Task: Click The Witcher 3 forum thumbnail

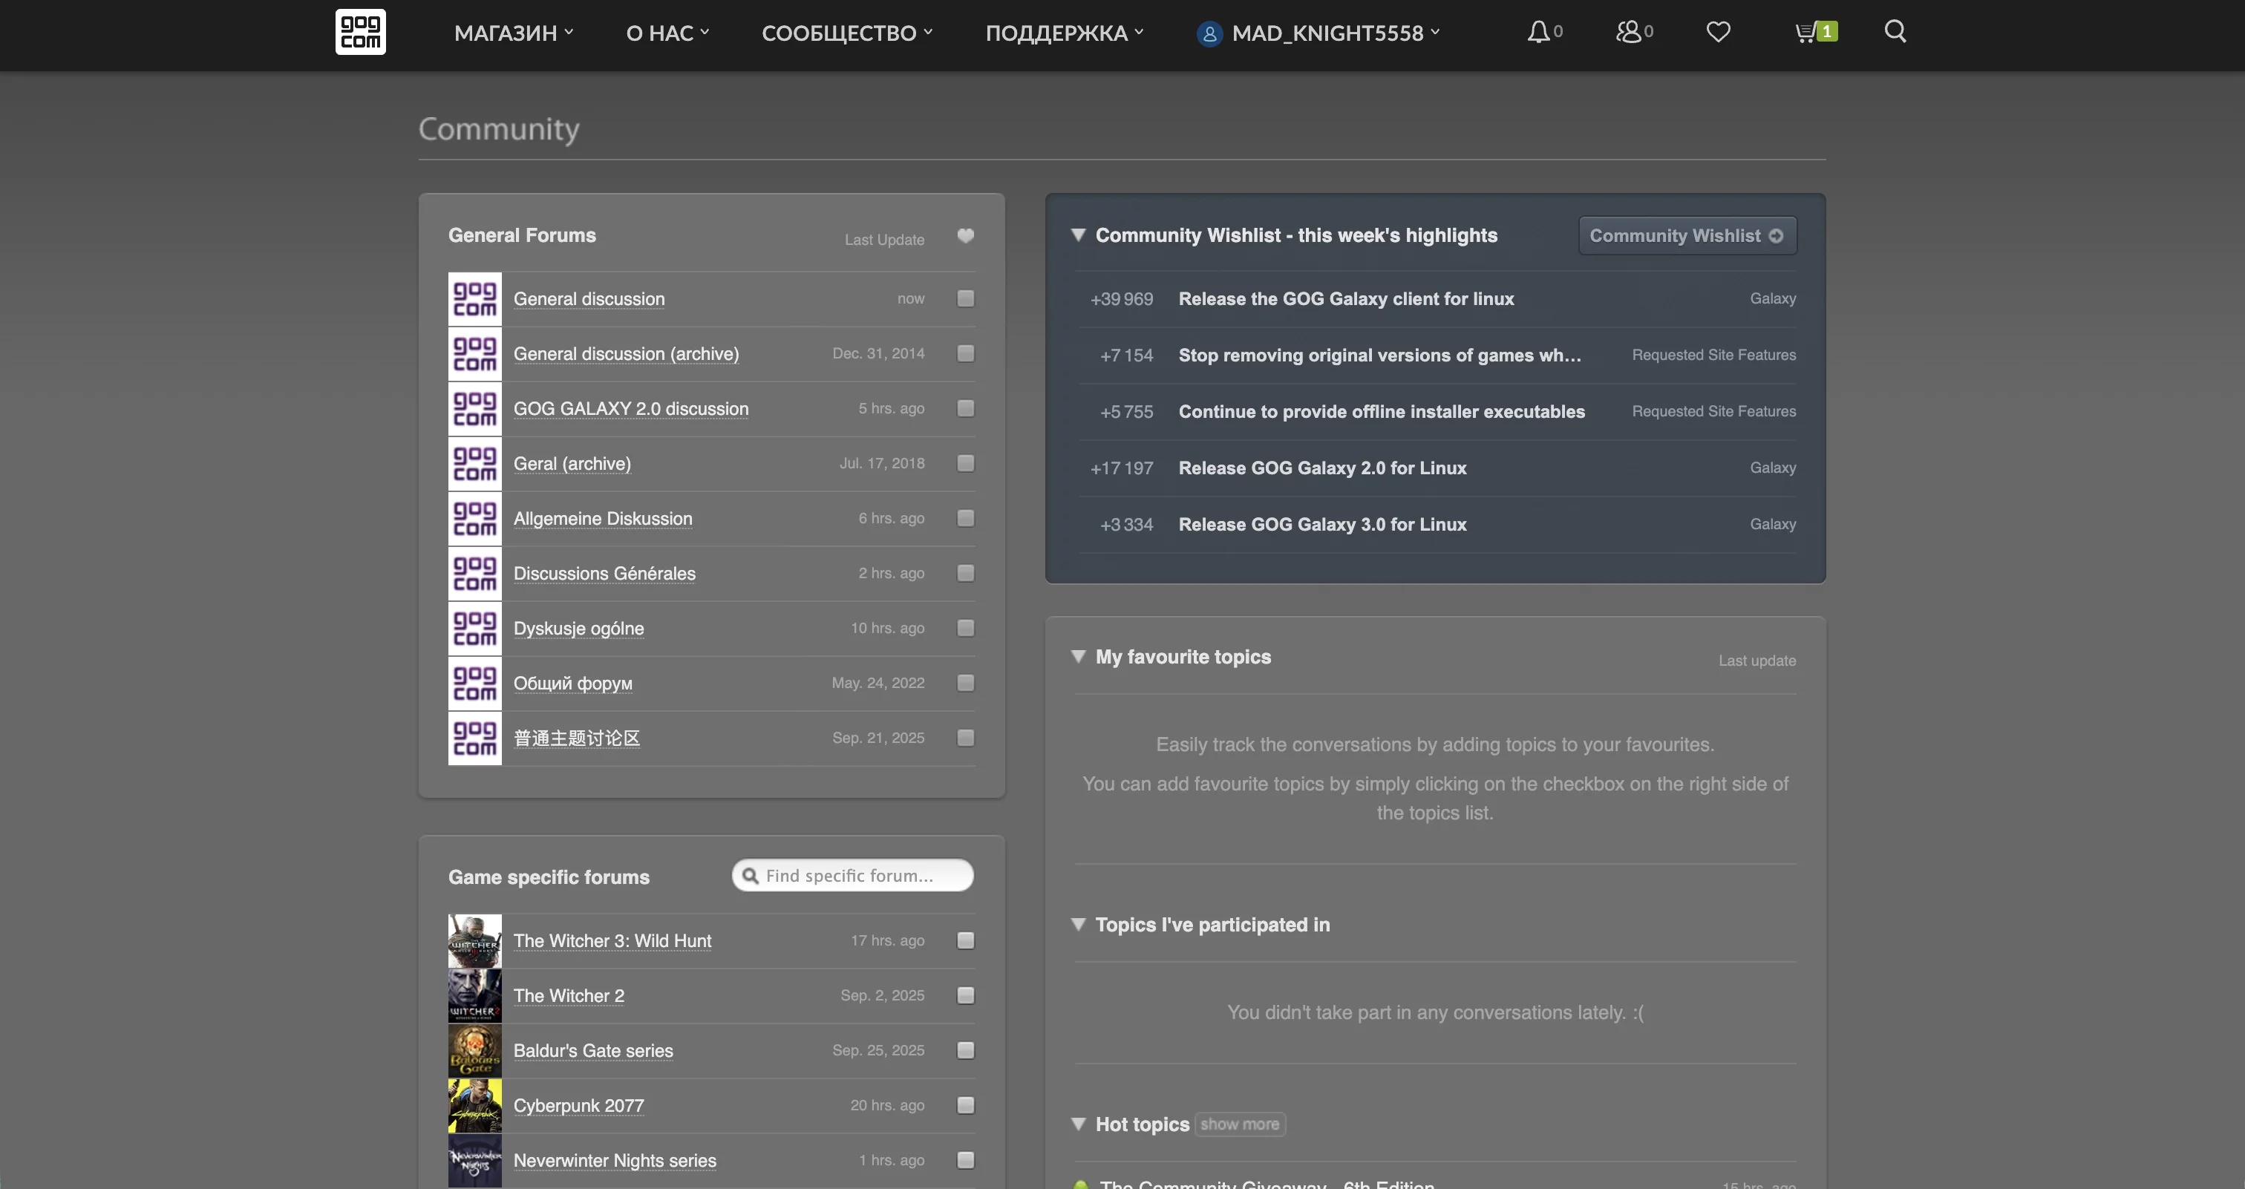Action: point(475,941)
